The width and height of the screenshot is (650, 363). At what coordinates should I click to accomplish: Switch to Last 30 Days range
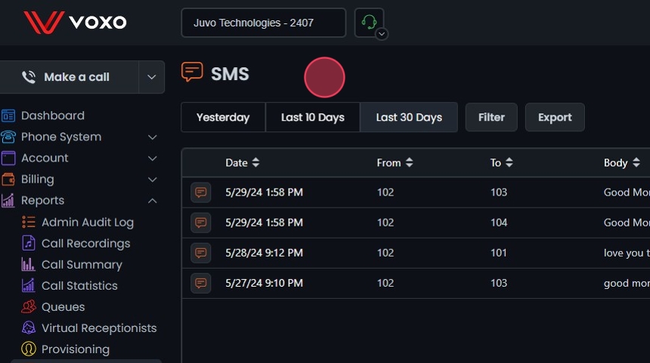[409, 117]
